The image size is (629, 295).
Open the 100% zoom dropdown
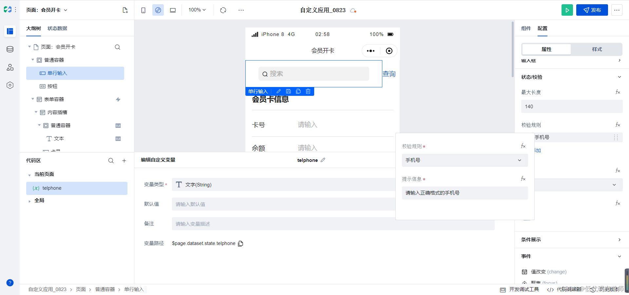click(197, 10)
